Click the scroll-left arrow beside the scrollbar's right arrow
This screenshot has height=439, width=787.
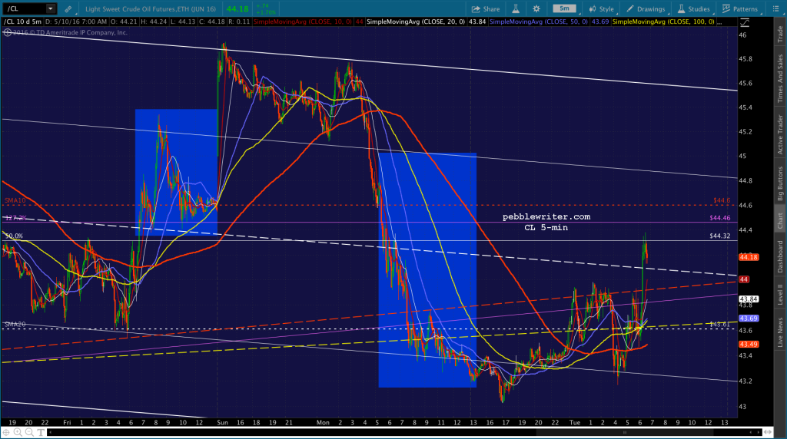click(751, 432)
